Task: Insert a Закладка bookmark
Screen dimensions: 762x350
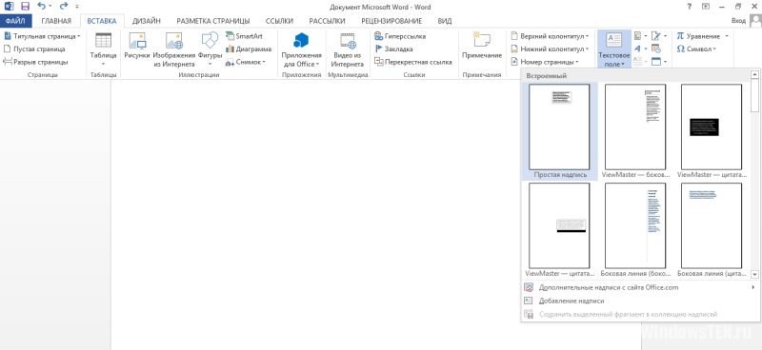Action: [393, 49]
